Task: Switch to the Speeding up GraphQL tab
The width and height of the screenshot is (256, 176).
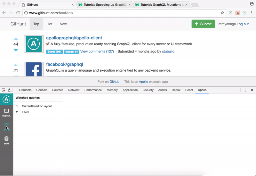Action: [105, 5]
